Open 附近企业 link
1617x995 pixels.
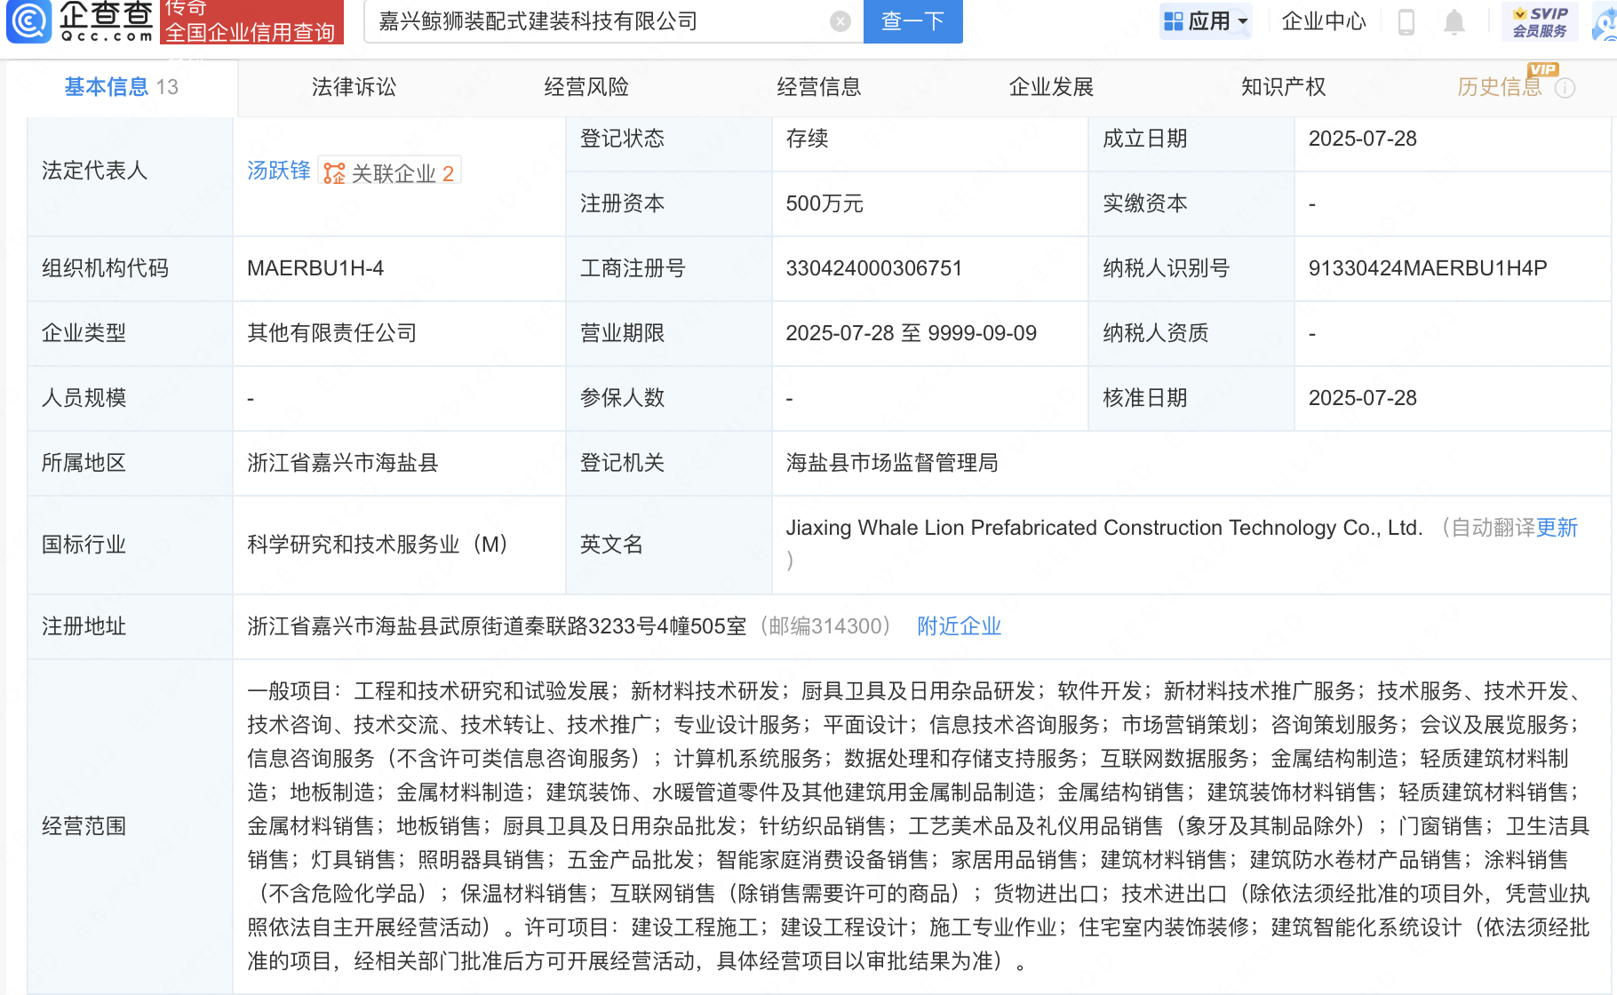coord(960,626)
